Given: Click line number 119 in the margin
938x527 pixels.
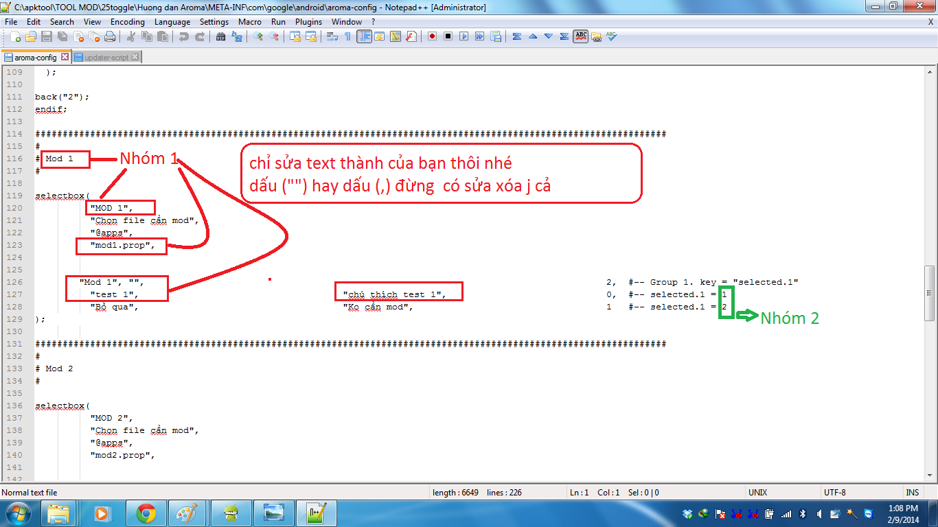Looking at the screenshot, I should point(14,196).
